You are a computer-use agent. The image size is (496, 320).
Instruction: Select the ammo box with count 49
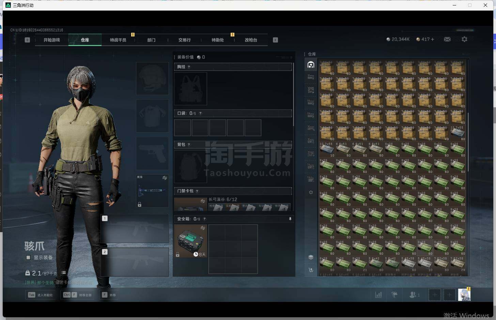pyautogui.click(x=441, y=134)
